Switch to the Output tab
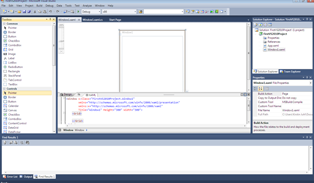Viewport: 314px width, 183px height. (x=26, y=177)
